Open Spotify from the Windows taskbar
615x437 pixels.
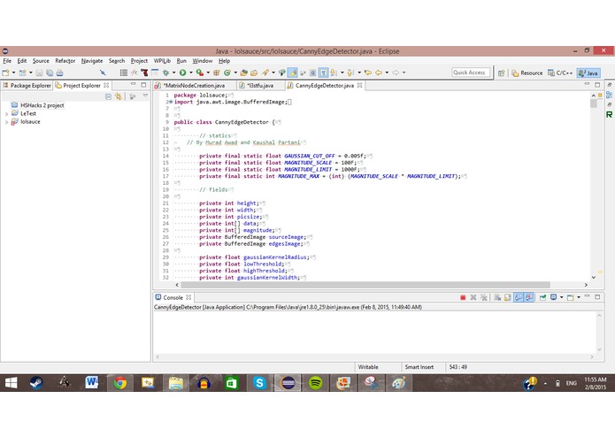(316, 383)
